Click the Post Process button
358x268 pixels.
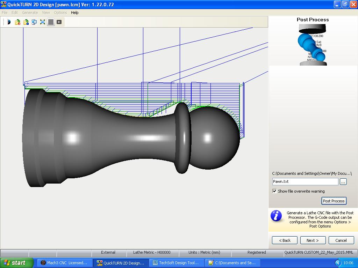coord(334,201)
